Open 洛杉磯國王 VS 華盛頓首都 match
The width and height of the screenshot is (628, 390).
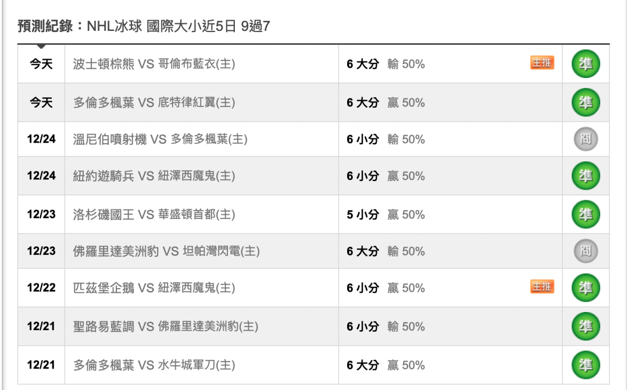(154, 214)
